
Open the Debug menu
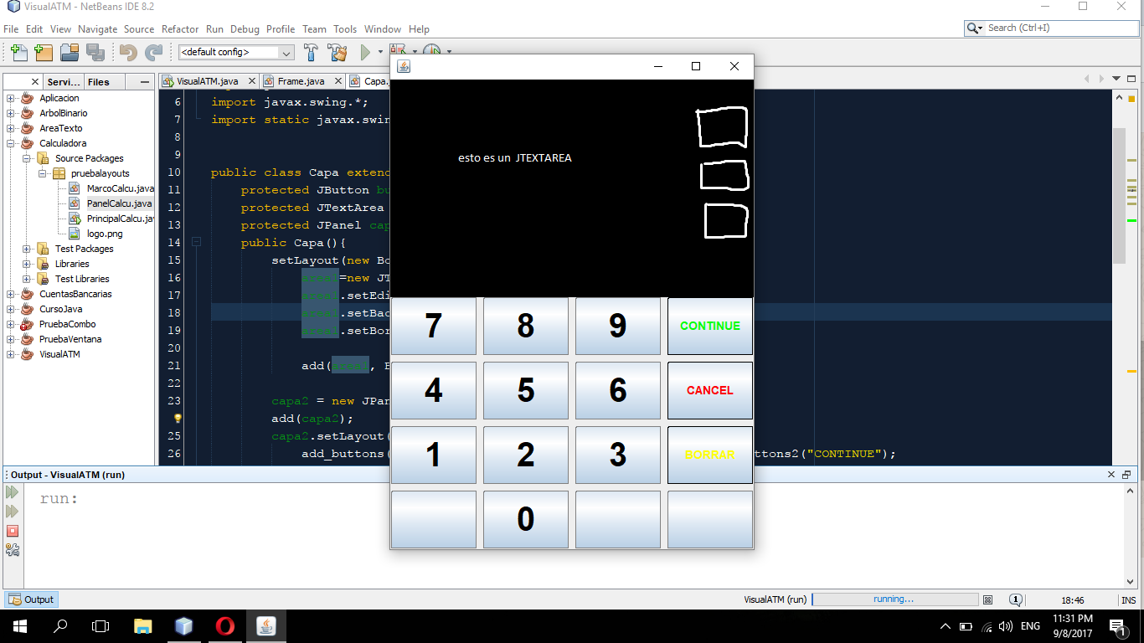click(x=245, y=28)
